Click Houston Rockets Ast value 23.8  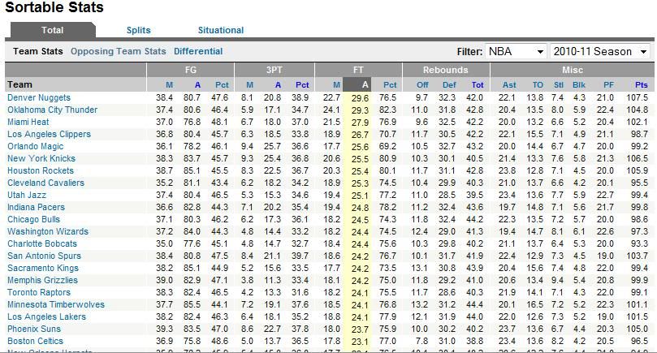point(507,170)
